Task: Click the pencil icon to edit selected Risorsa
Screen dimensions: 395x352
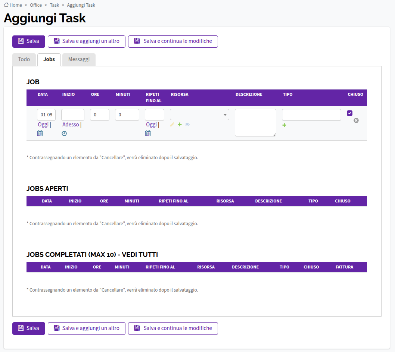Action: tap(172, 125)
